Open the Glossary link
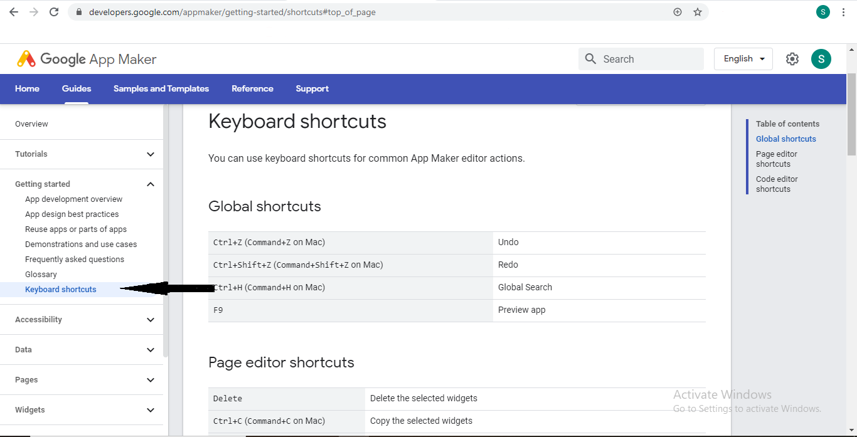The width and height of the screenshot is (857, 437). pos(41,275)
